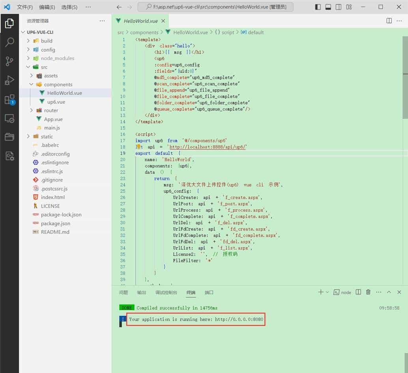Open up6.vue in the explorer
The height and width of the screenshot is (373, 408).
pyautogui.click(x=56, y=102)
